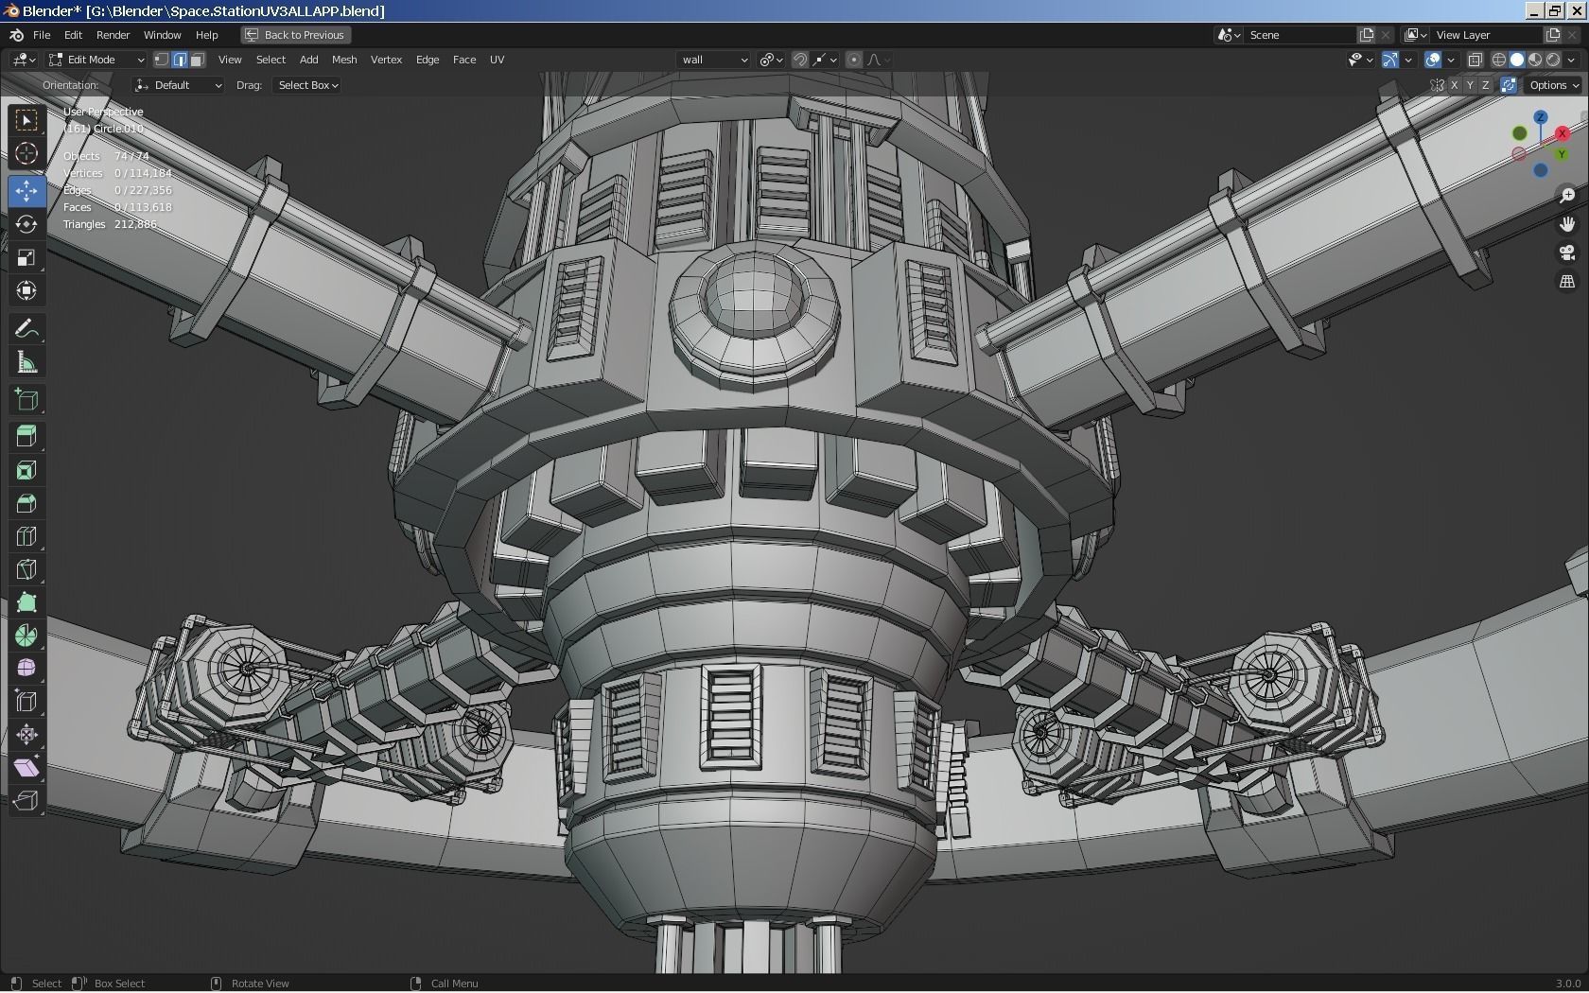Select the Move tool
This screenshot has width=1589, height=993.
26,191
